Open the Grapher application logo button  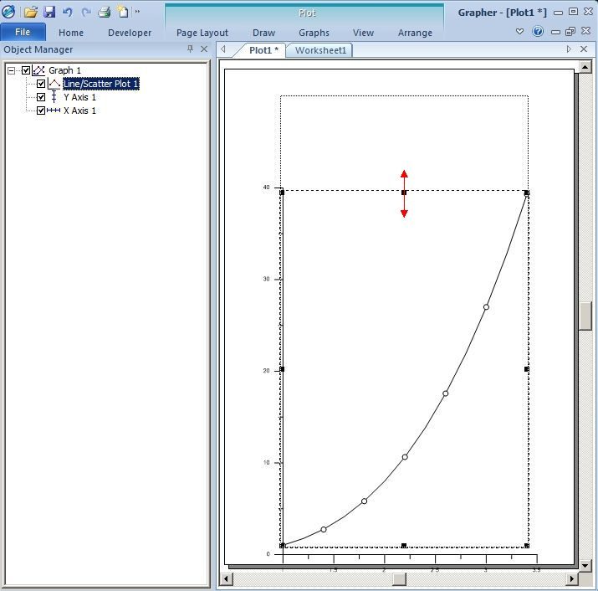click(8, 12)
